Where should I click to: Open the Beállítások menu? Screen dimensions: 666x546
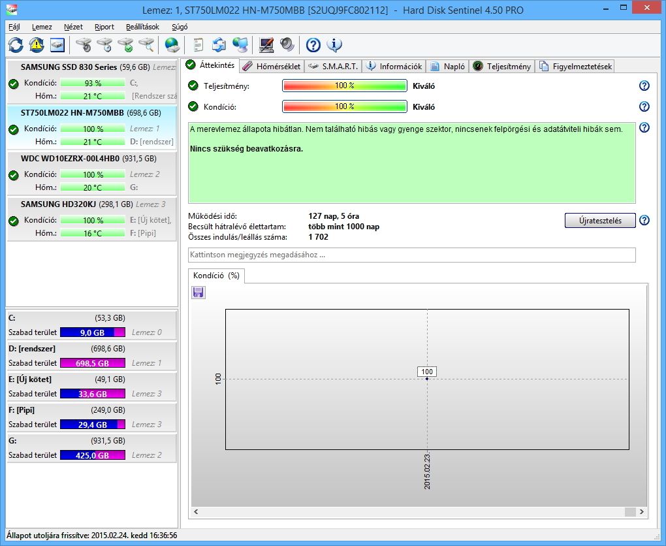point(142,27)
